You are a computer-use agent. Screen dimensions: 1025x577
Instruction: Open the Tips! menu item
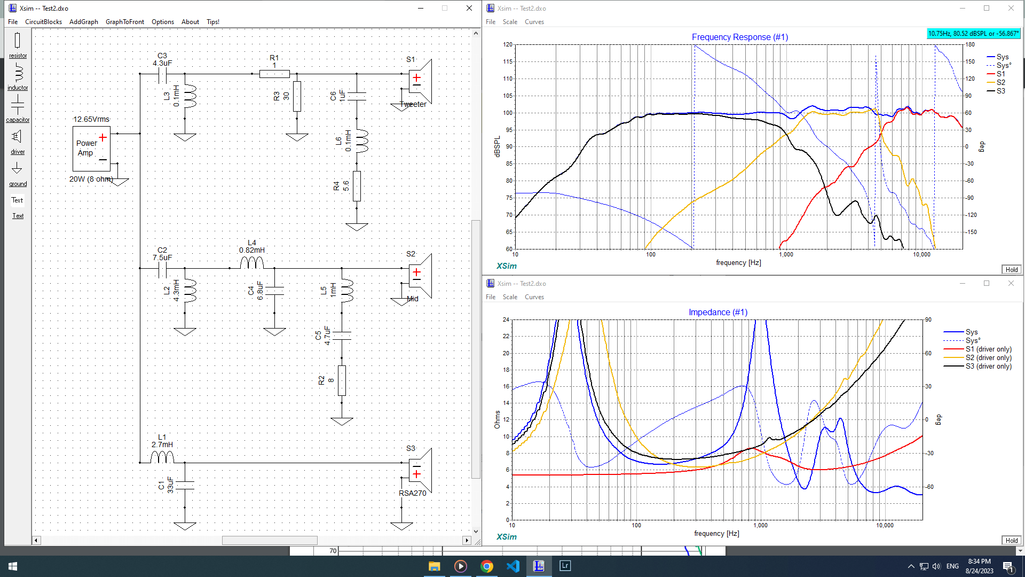click(x=212, y=22)
